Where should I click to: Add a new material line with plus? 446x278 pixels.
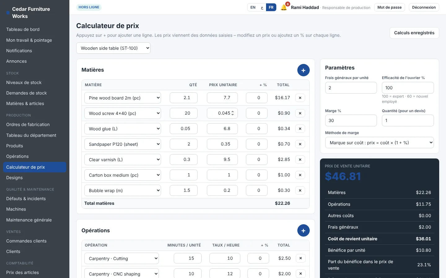pos(303,70)
